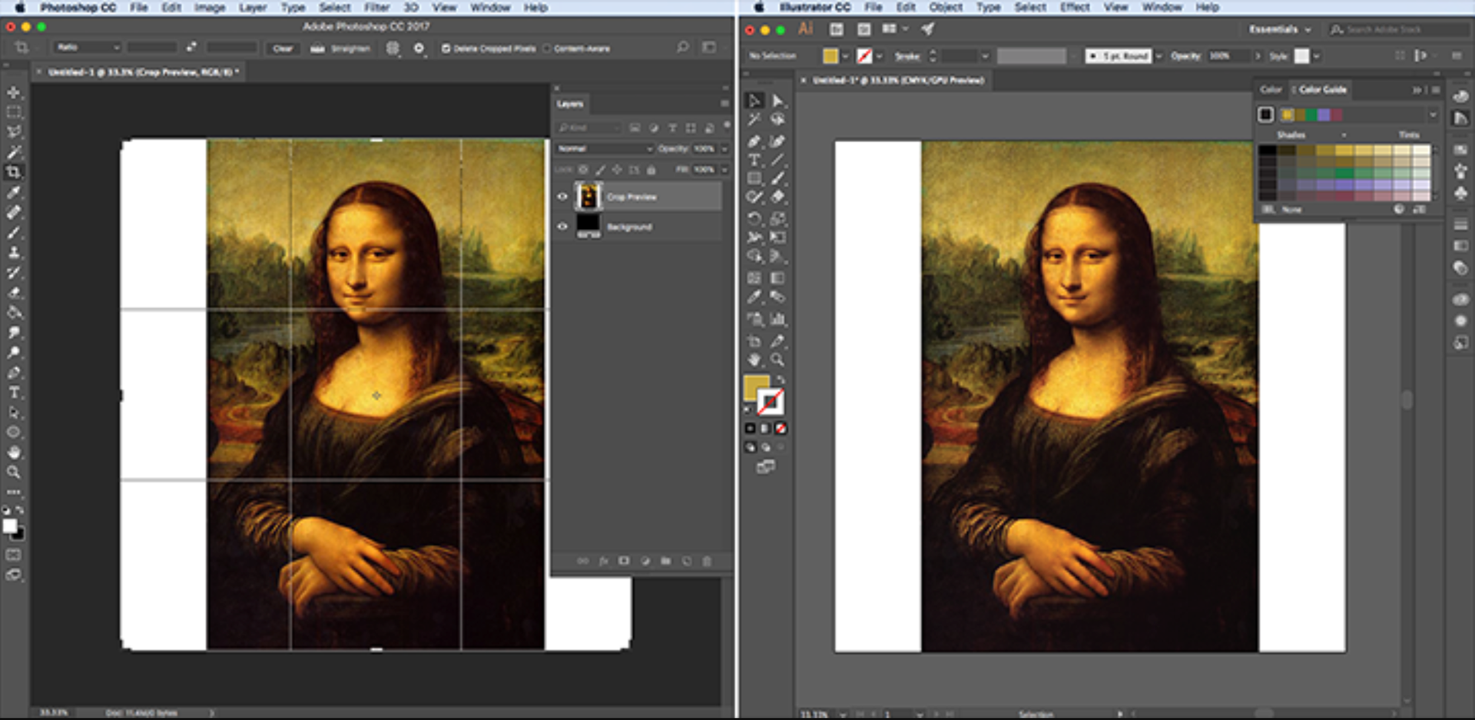Click Photoshop foreground color swatch
This screenshot has height=720, width=1475.
pos(10,526)
